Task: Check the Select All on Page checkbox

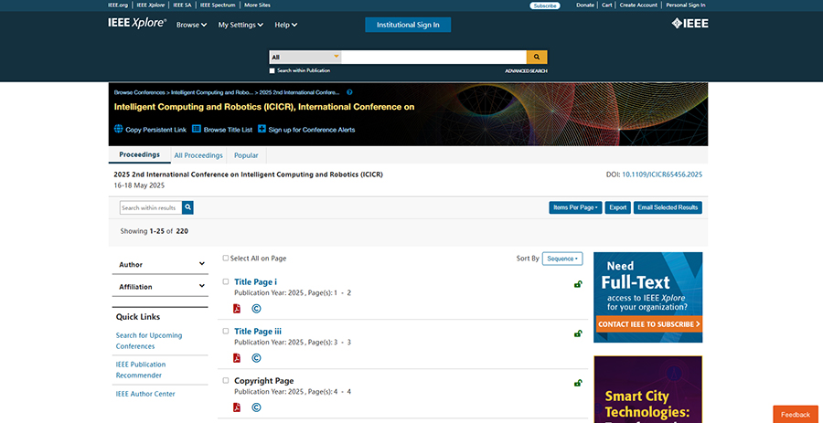Action: 226,259
